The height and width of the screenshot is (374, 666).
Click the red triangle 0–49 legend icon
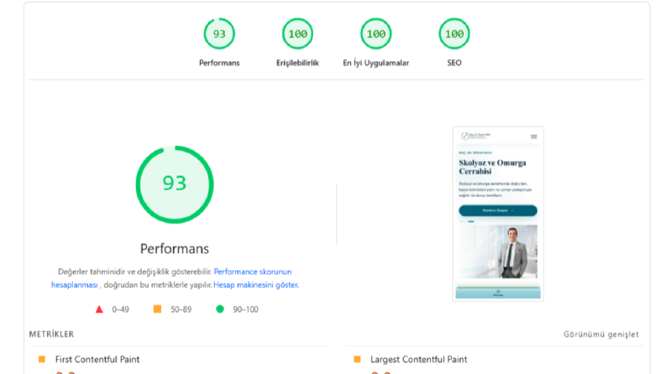[99, 309]
